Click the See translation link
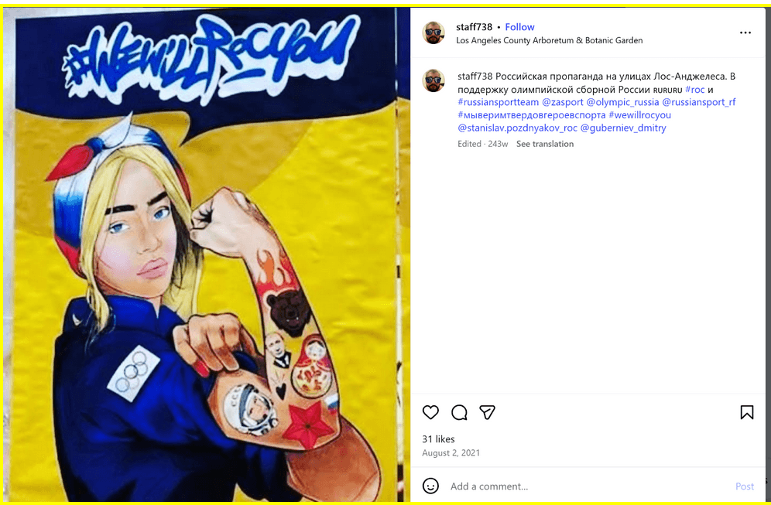 tap(544, 144)
